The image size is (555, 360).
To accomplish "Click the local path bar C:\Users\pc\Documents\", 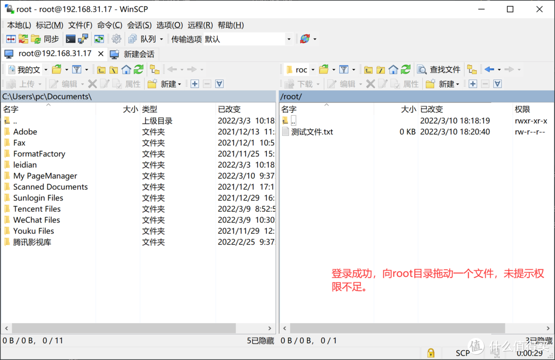I will [138, 96].
